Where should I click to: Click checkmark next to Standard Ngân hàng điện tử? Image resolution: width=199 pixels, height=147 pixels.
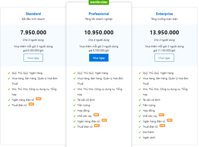[9, 100]
